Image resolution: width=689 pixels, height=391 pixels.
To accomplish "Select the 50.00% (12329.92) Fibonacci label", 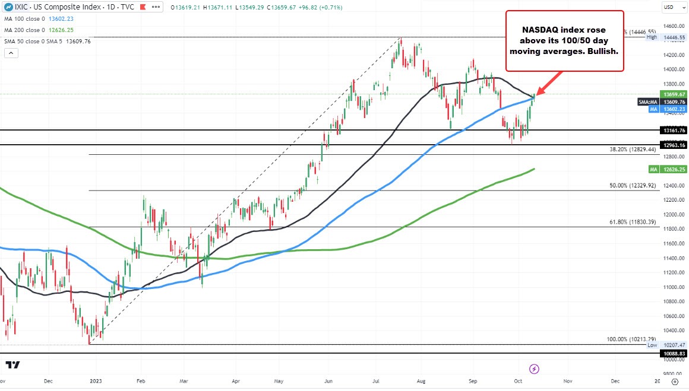I will coord(633,186).
